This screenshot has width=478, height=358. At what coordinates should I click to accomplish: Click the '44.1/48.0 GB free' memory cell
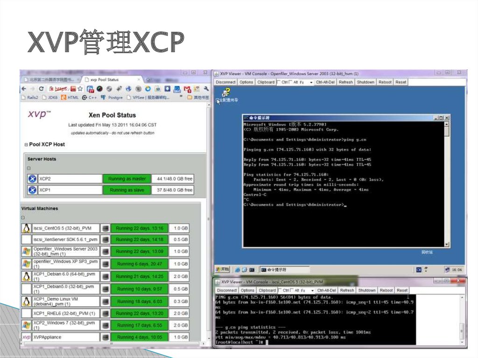[x=173, y=179]
